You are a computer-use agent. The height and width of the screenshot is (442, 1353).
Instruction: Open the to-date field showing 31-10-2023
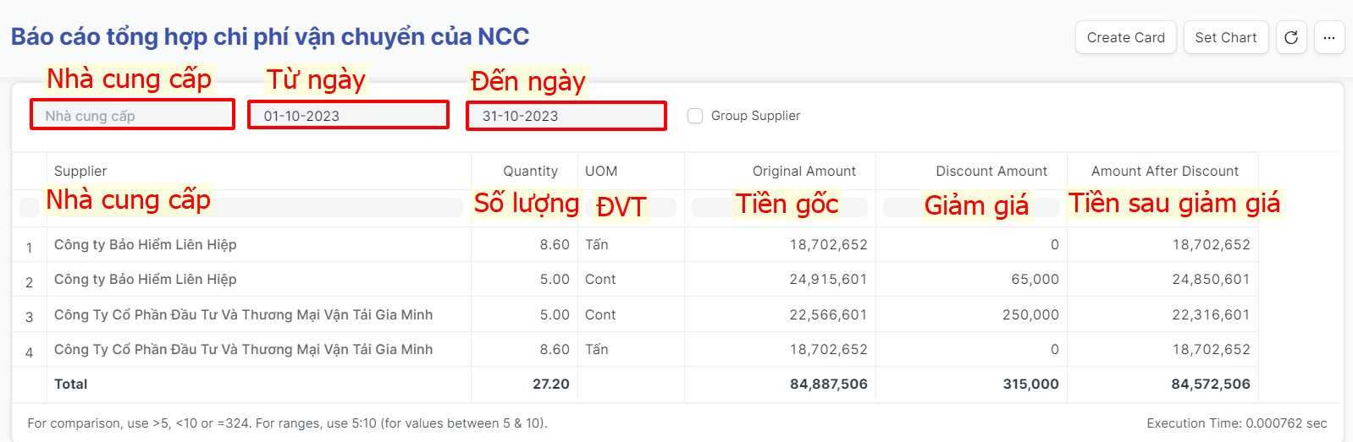566,116
